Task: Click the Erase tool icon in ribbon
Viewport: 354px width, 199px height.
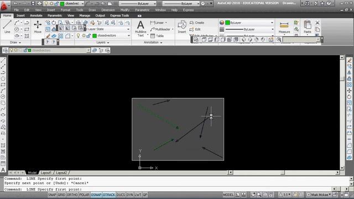Action: (x=48, y=35)
